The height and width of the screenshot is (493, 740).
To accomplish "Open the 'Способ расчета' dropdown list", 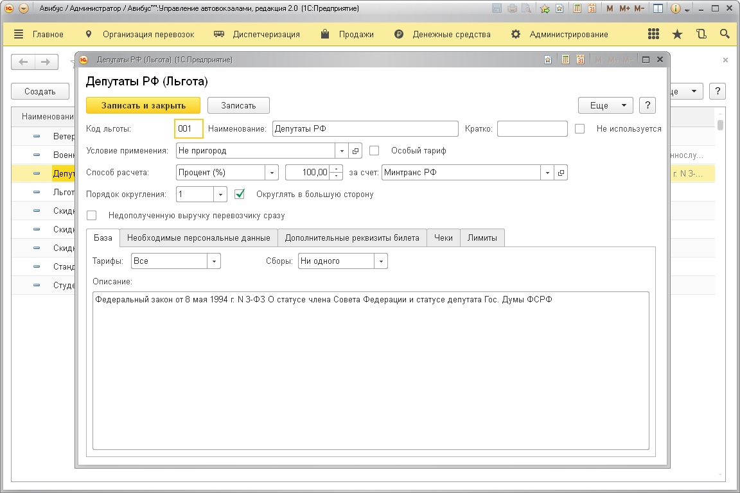I will click(272, 173).
